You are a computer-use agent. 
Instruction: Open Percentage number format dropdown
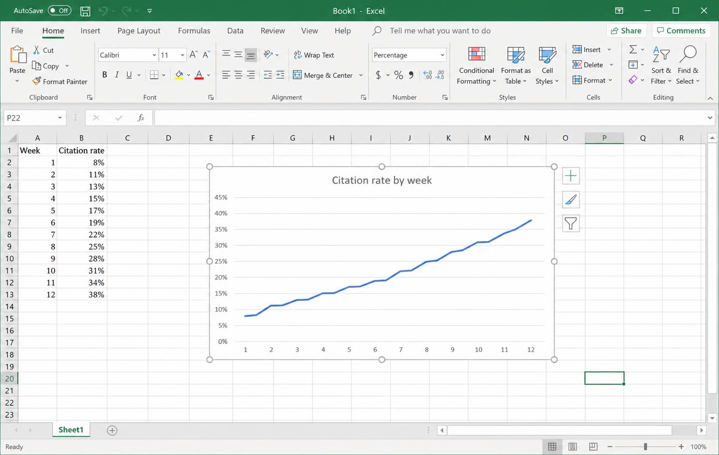(x=442, y=55)
